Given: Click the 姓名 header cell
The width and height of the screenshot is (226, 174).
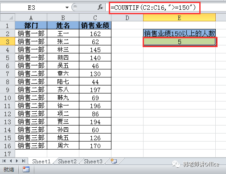Looking at the screenshot, I should 63,25.
